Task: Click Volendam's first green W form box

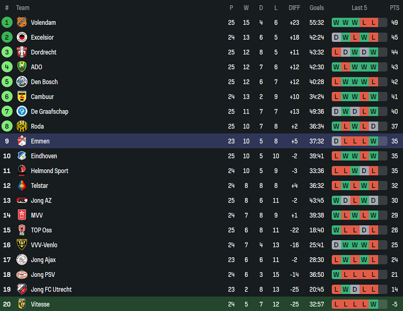Action: click(336, 22)
